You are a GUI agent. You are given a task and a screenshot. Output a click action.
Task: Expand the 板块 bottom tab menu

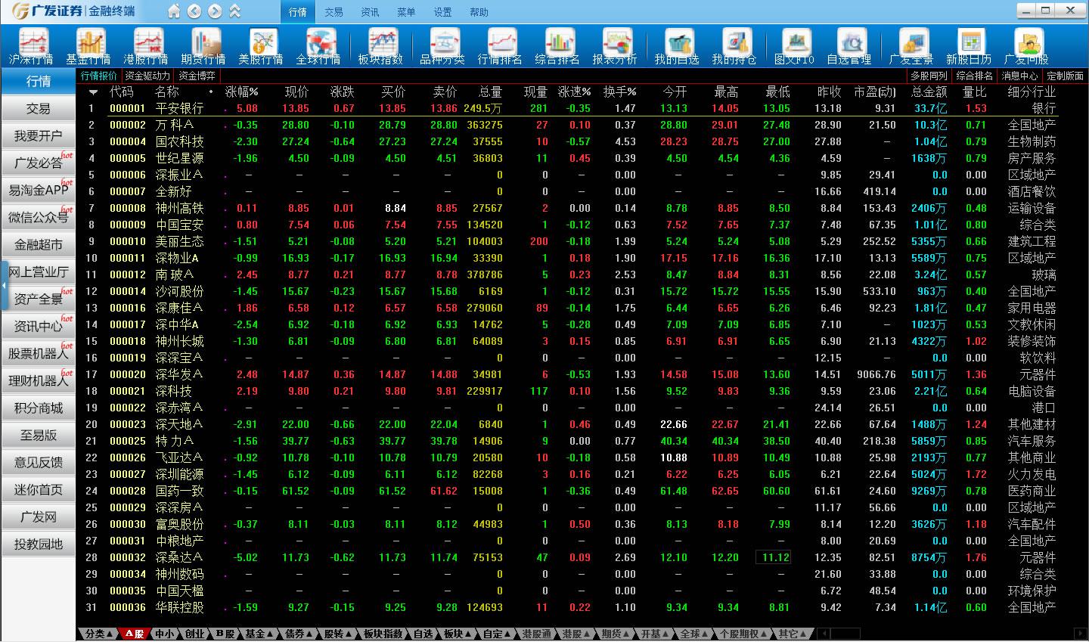[x=458, y=634]
